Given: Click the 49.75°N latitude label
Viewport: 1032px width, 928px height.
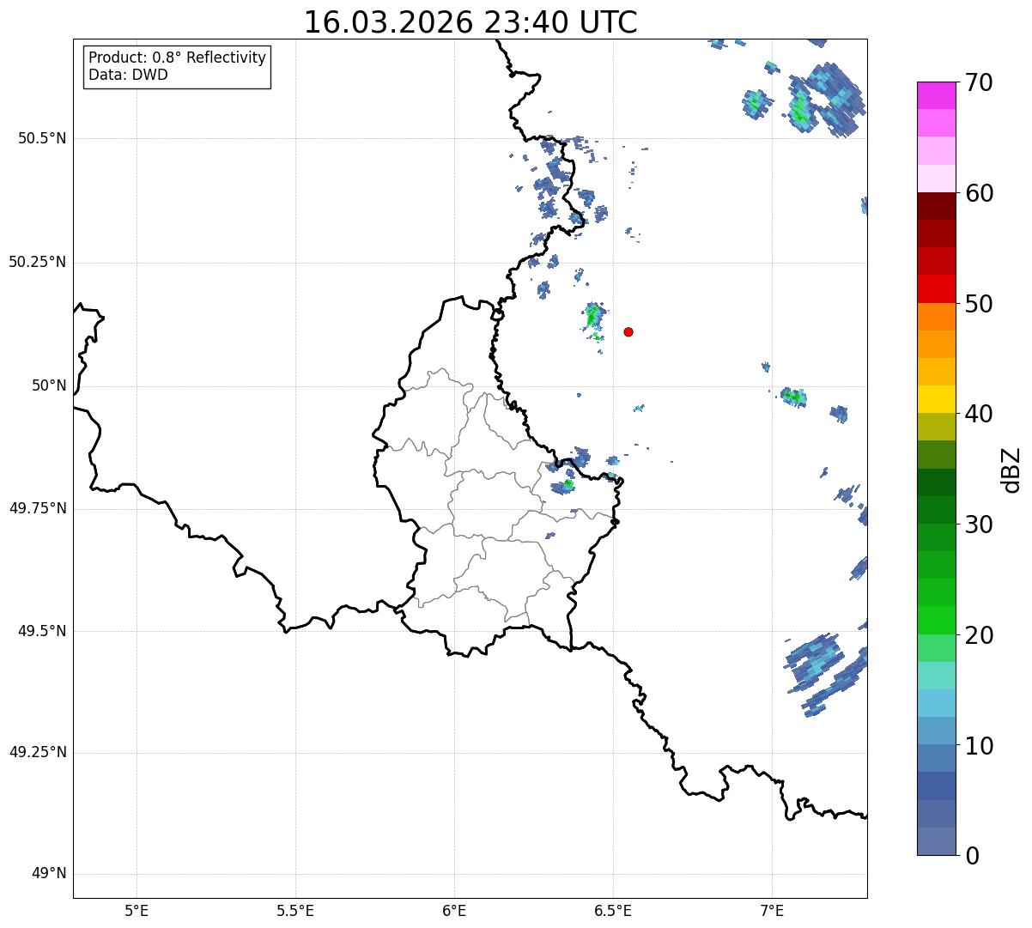Looking at the screenshot, I should point(38,508).
